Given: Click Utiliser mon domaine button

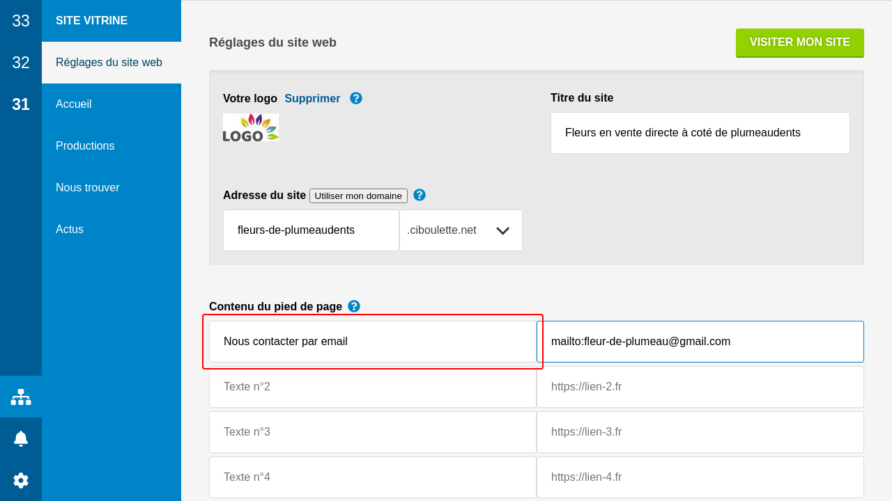Looking at the screenshot, I should click(358, 196).
